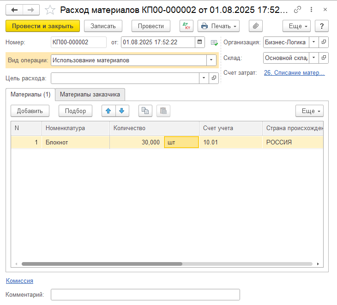The height and width of the screenshot is (305, 337).
Task: Add document to favorites with the star icon
Action: pos(50,10)
